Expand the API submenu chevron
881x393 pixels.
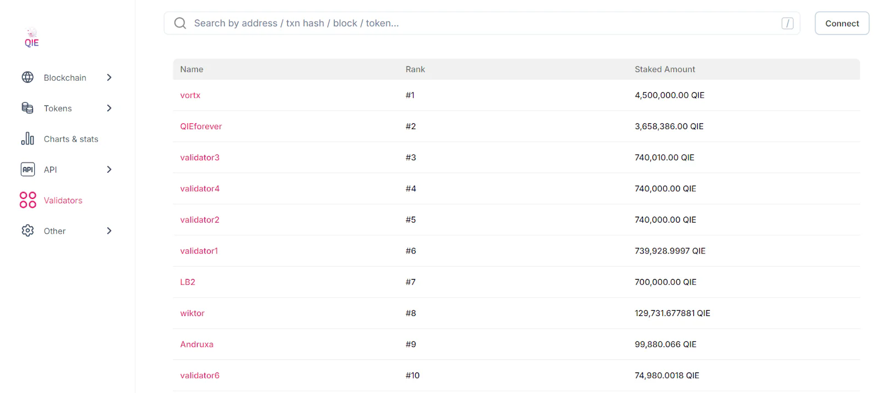[x=109, y=169]
